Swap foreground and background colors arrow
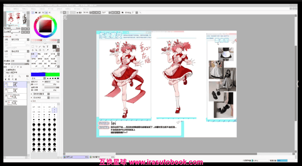Viewport: 302px width, 166px height. [58, 46]
